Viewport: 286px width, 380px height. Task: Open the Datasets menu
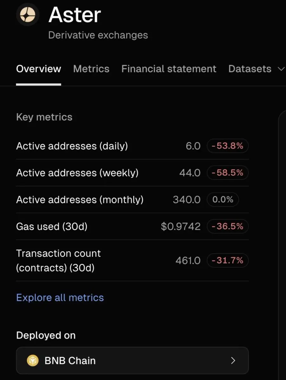[x=250, y=69]
